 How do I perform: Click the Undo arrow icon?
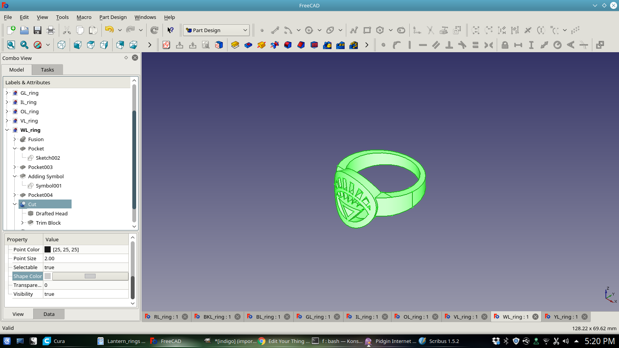[x=109, y=30]
